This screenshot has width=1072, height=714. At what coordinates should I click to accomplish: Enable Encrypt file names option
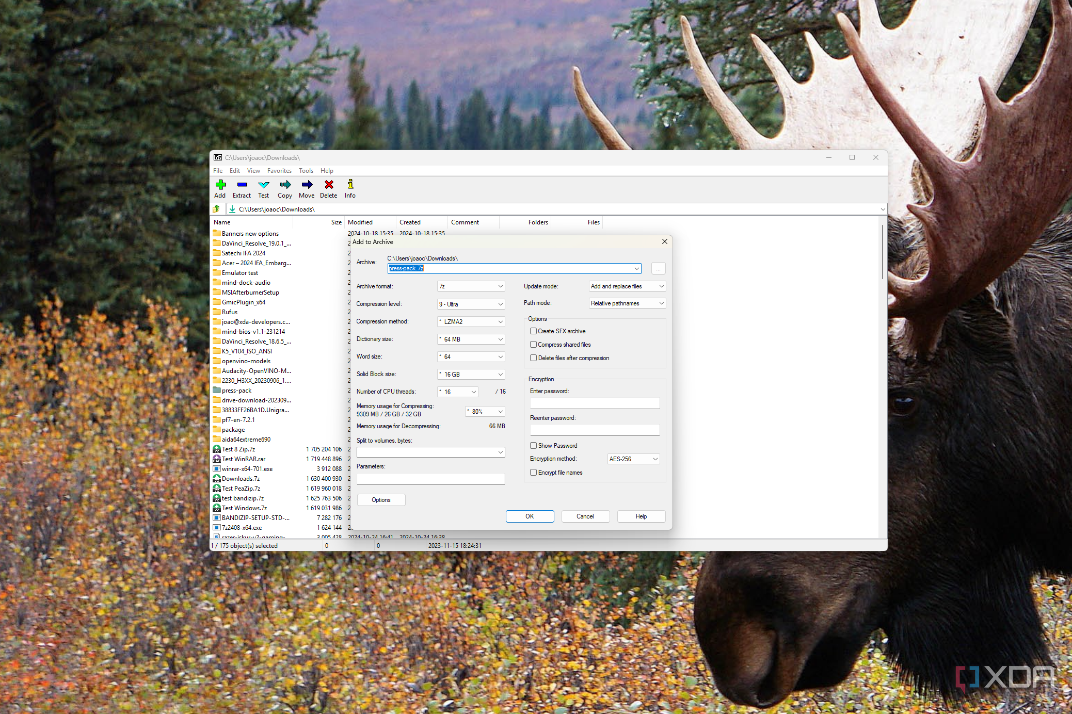tap(534, 473)
